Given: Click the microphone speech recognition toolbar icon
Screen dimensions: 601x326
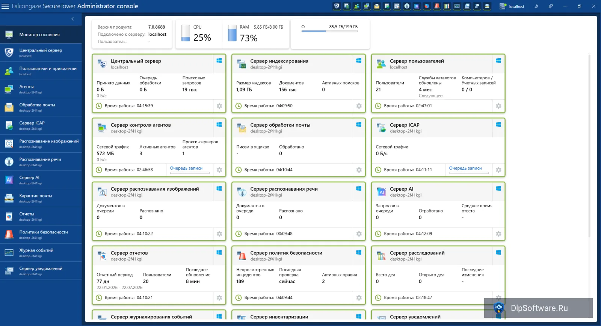Looking at the screenshot, I should click(x=407, y=6).
